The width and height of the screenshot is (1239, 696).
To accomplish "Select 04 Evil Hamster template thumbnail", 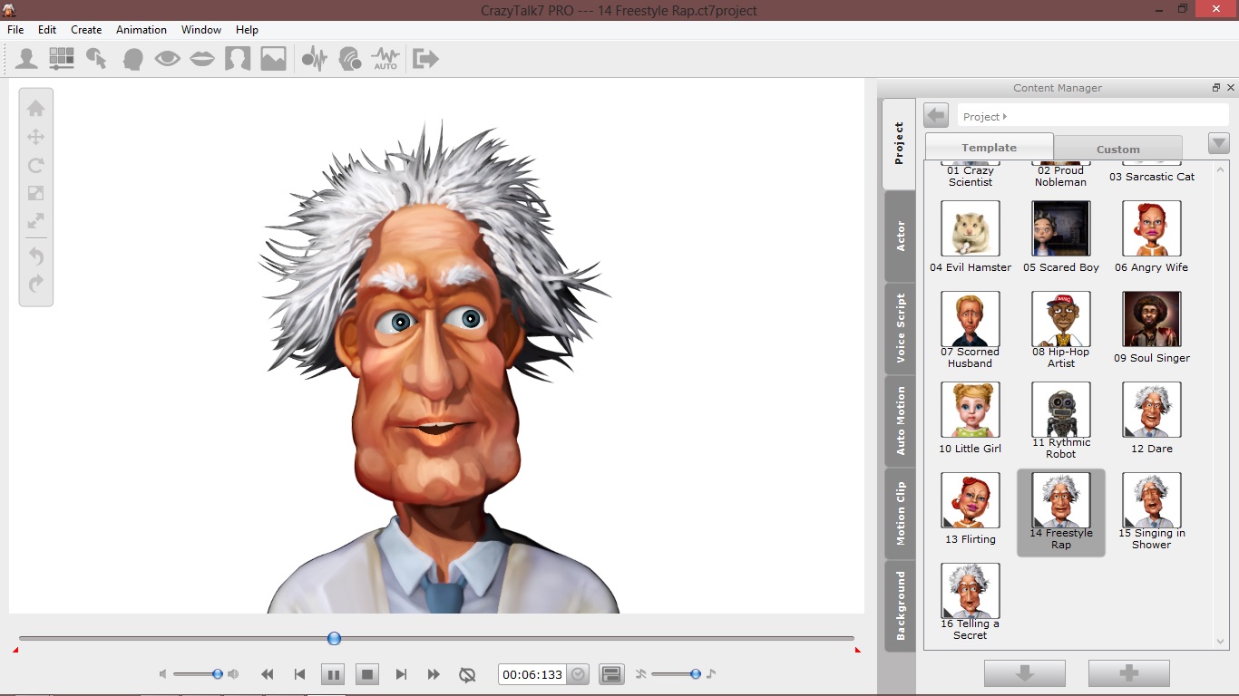I will [971, 228].
